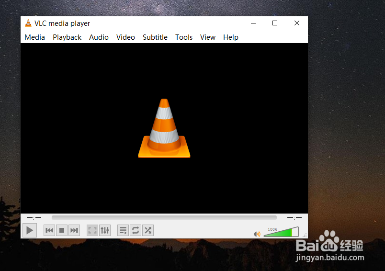Image resolution: width=385 pixels, height=271 pixels.
Task: Click the elapsed time label
Action: (34, 217)
